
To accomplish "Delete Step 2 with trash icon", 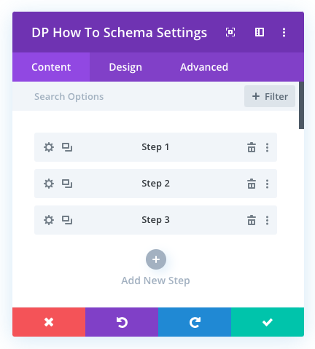I will [x=252, y=184].
